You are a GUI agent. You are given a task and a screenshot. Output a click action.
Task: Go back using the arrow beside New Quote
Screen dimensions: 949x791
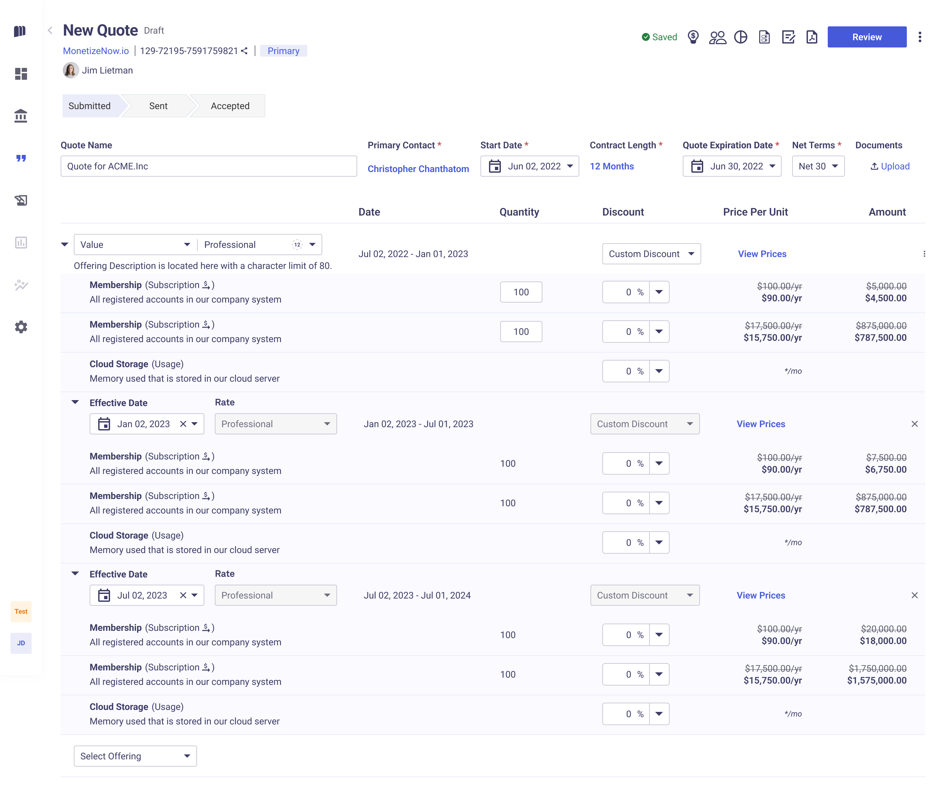[50, 30]
